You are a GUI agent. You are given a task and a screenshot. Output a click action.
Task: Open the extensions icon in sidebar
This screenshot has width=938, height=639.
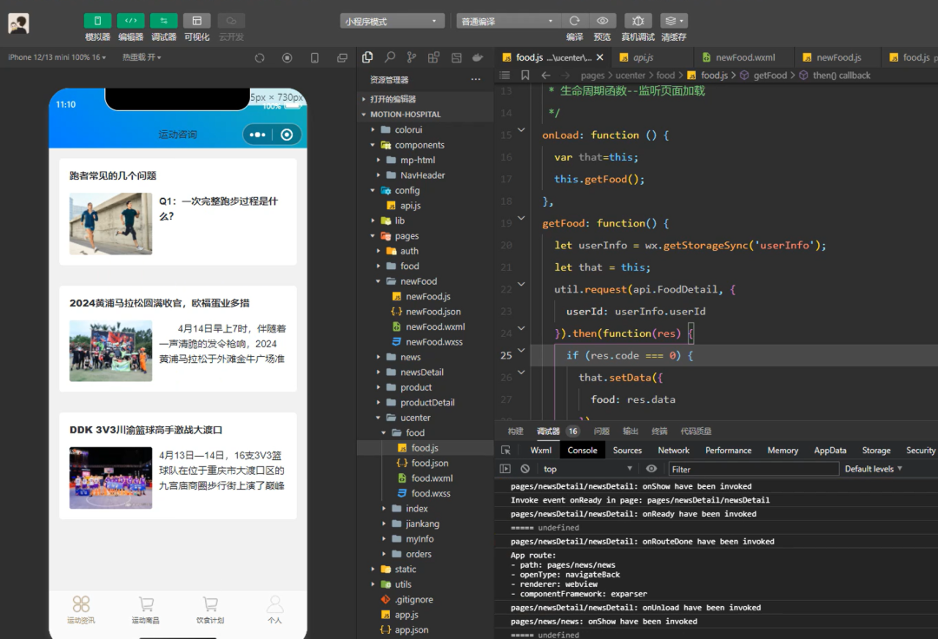(x=433, y=57)
